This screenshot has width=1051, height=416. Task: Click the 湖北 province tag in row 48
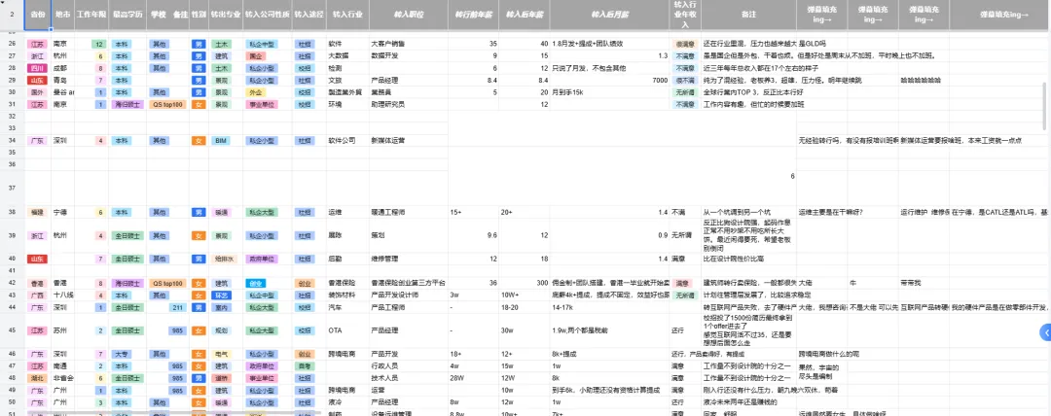point(37,378)
